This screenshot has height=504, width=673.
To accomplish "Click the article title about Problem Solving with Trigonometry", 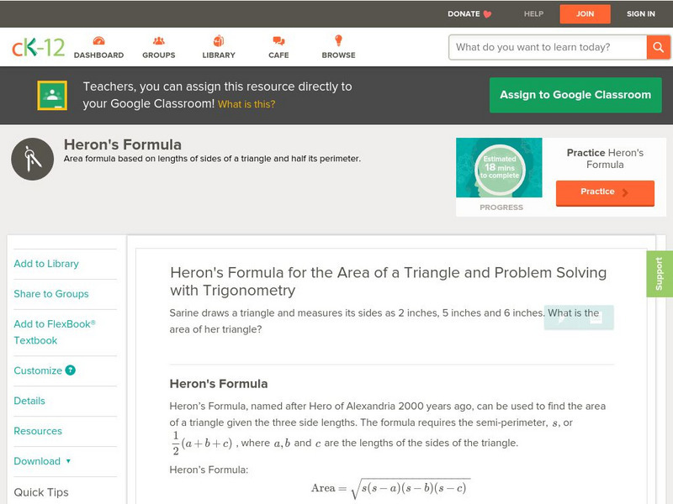I will tap(388, 281).
